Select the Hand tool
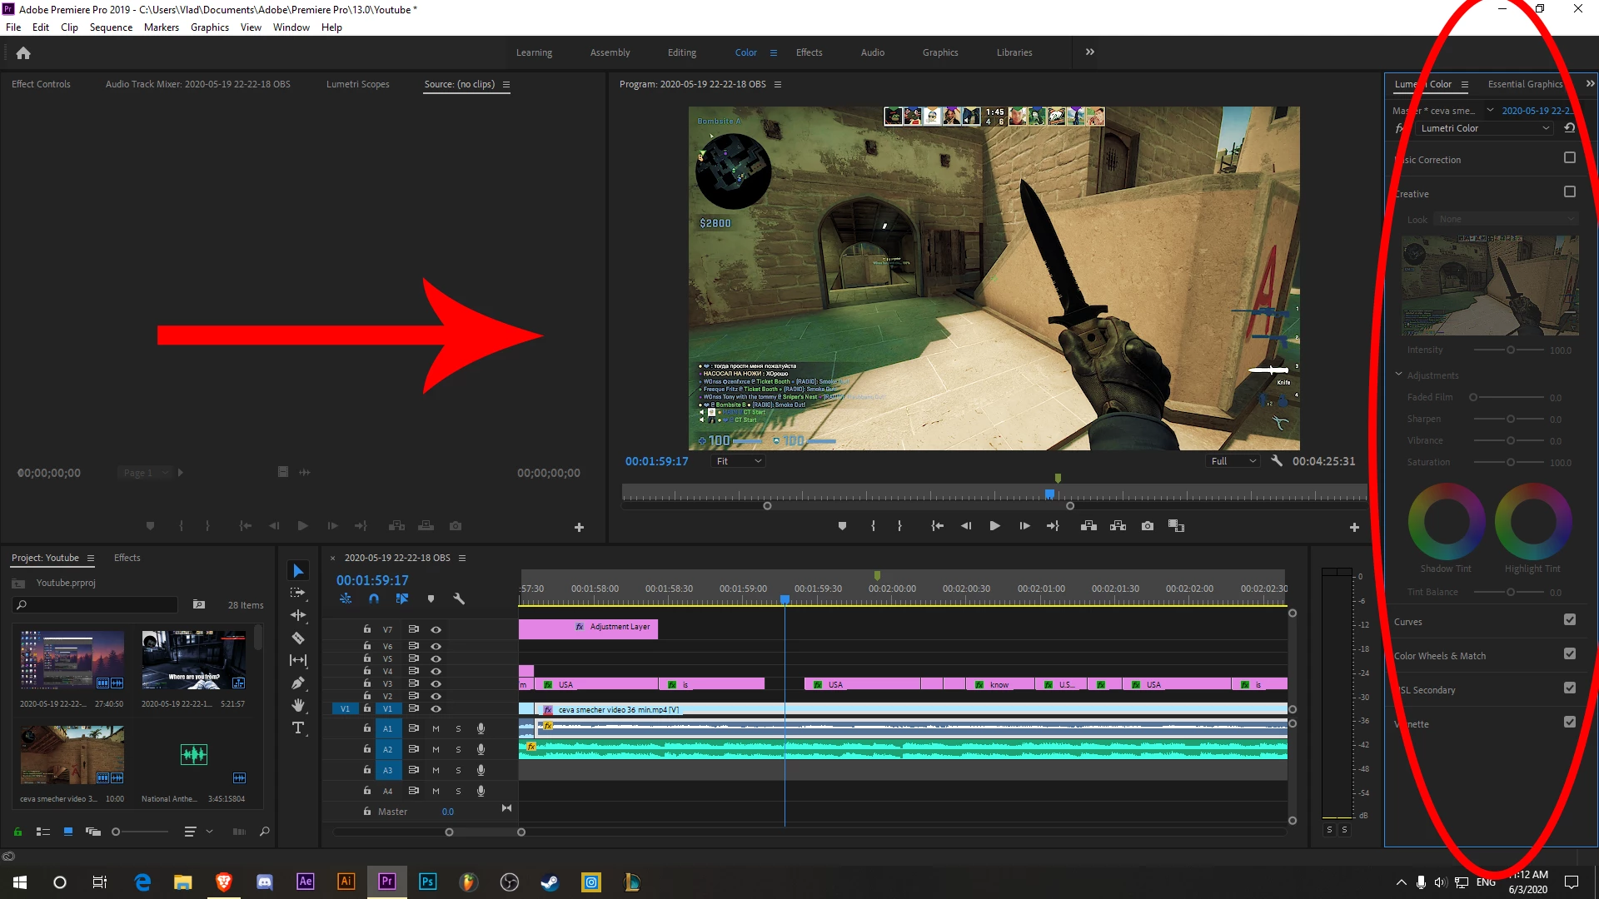The height and width of the screenshot is (899, 1599). [297, 706]
